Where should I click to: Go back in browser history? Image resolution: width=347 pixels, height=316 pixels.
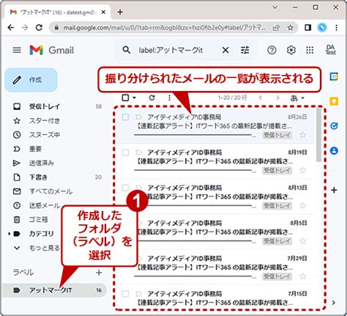11,28
